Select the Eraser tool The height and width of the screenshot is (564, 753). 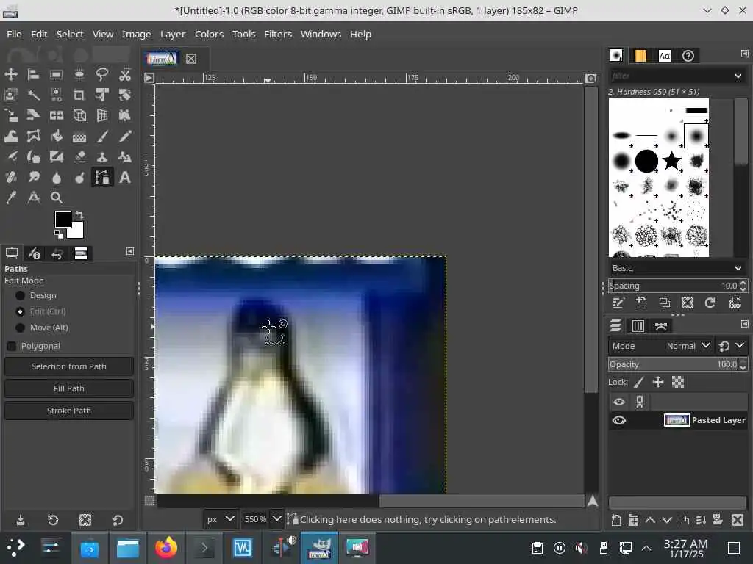(x=79, y=157)
